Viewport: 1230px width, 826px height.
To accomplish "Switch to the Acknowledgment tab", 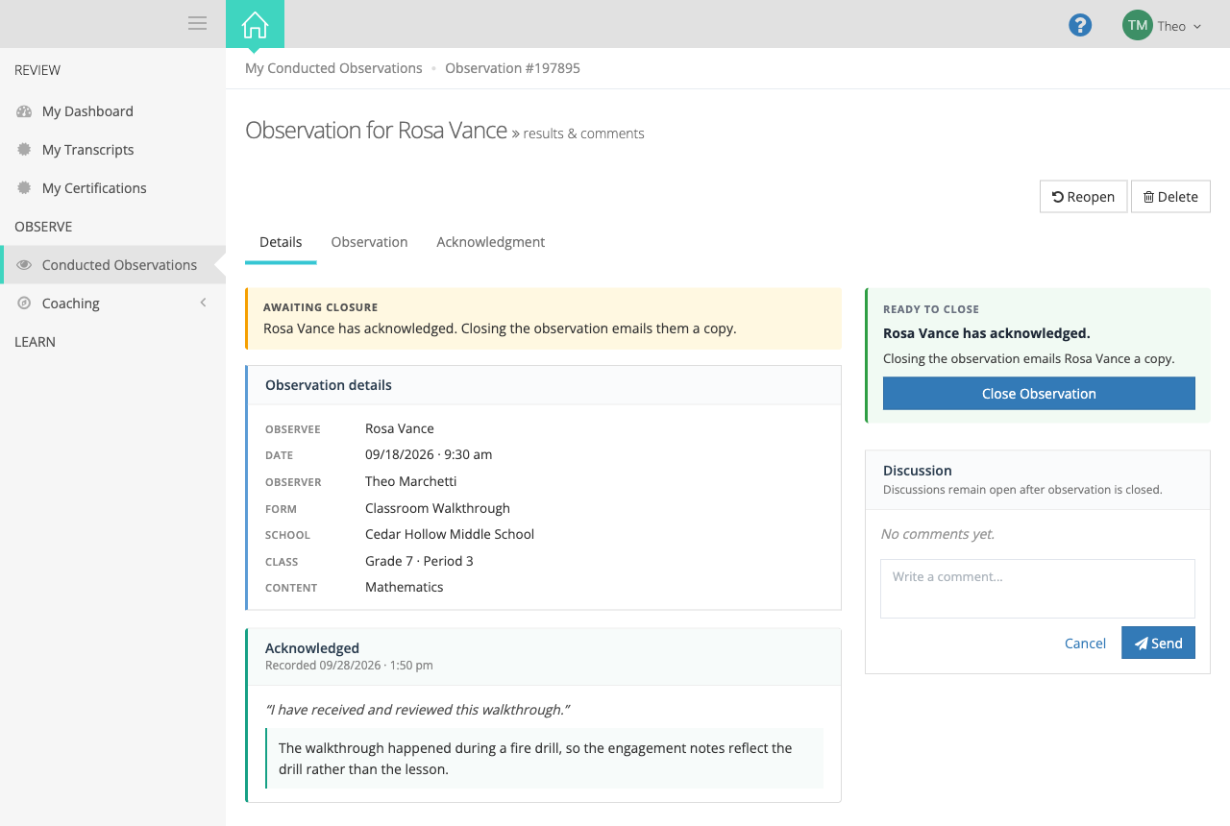I will 490,242.
